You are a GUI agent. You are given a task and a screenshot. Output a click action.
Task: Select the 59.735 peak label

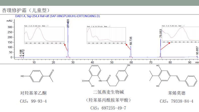(x=131, y=41)
